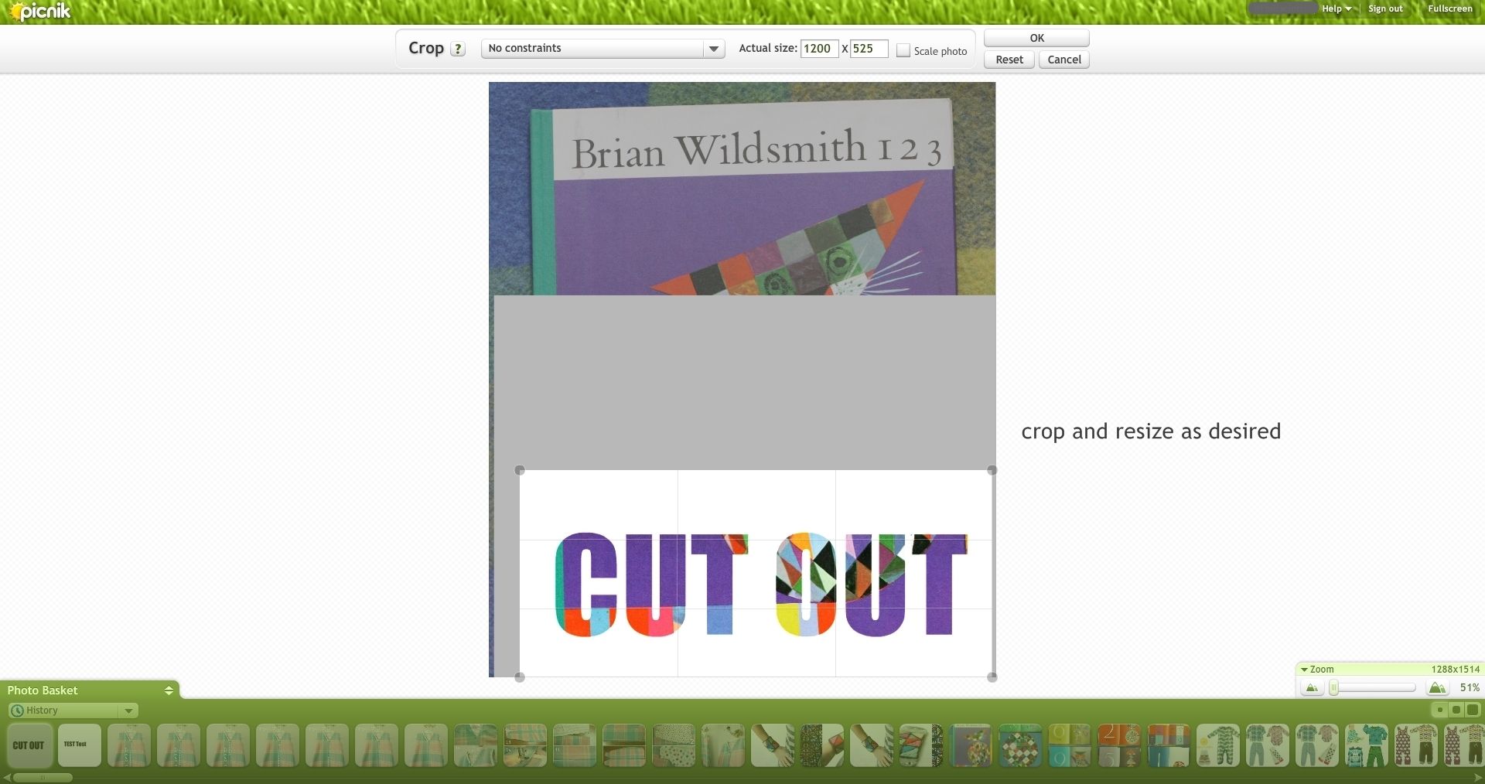Select the polka dot fabric thumbnail
This screenshot has width=1485, height=784.
[673, 745]
